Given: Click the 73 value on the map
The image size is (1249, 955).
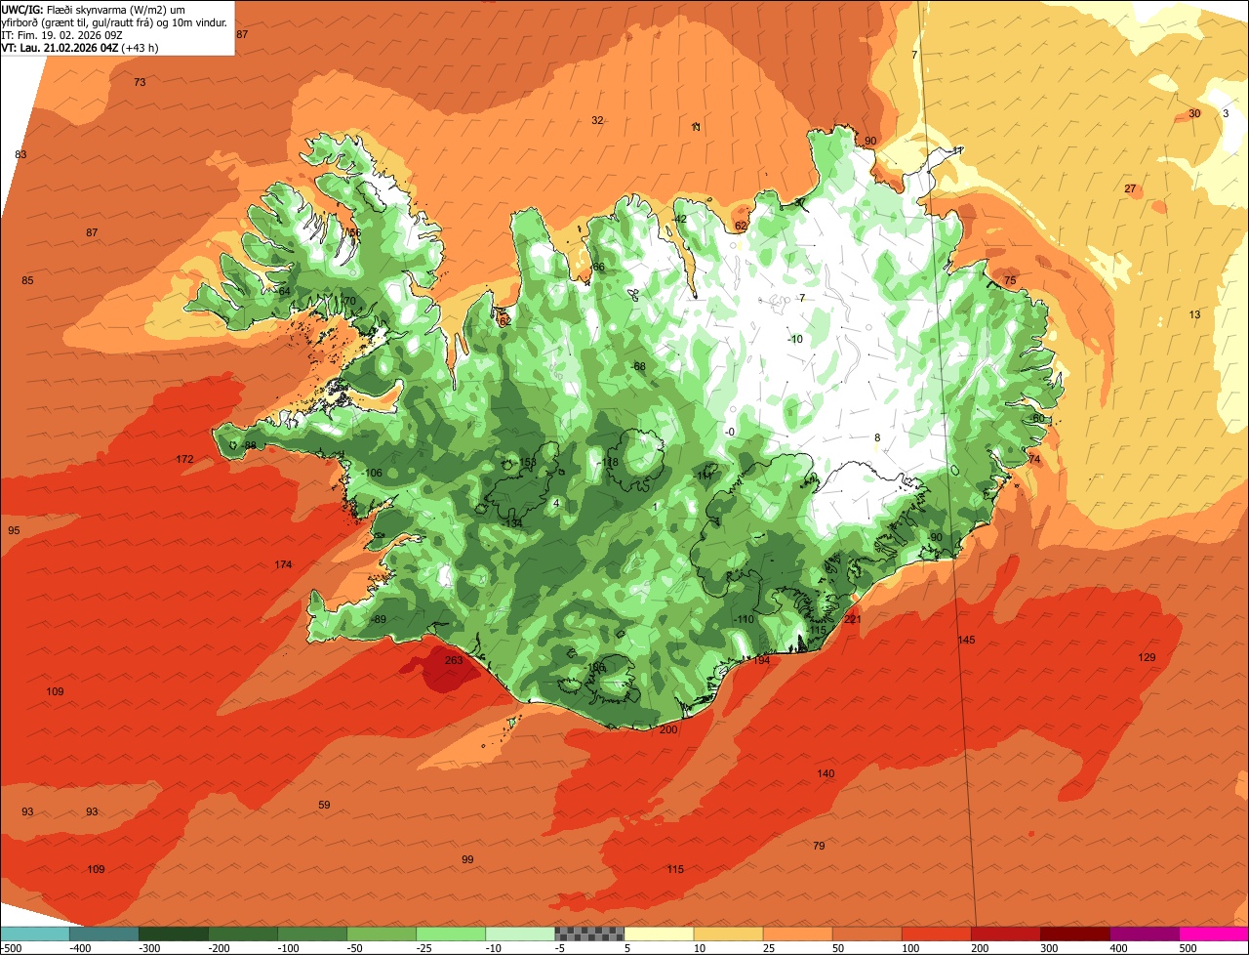Looking at the screenshot, I should [140, 82].
